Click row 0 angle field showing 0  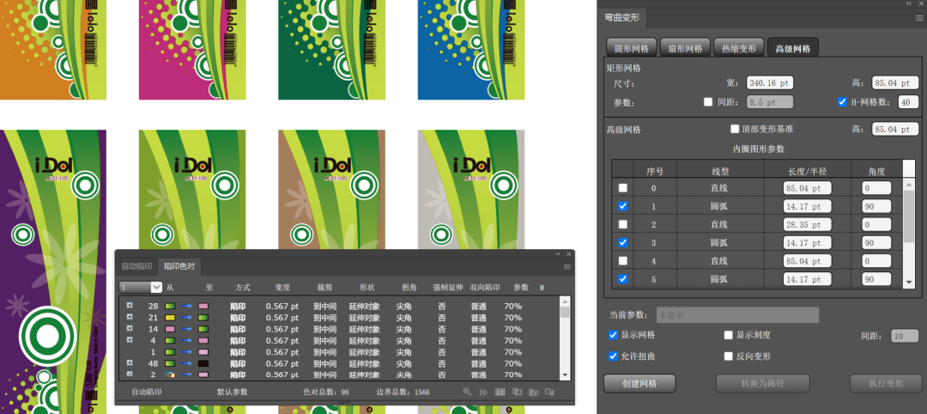[x=876, y=188]
